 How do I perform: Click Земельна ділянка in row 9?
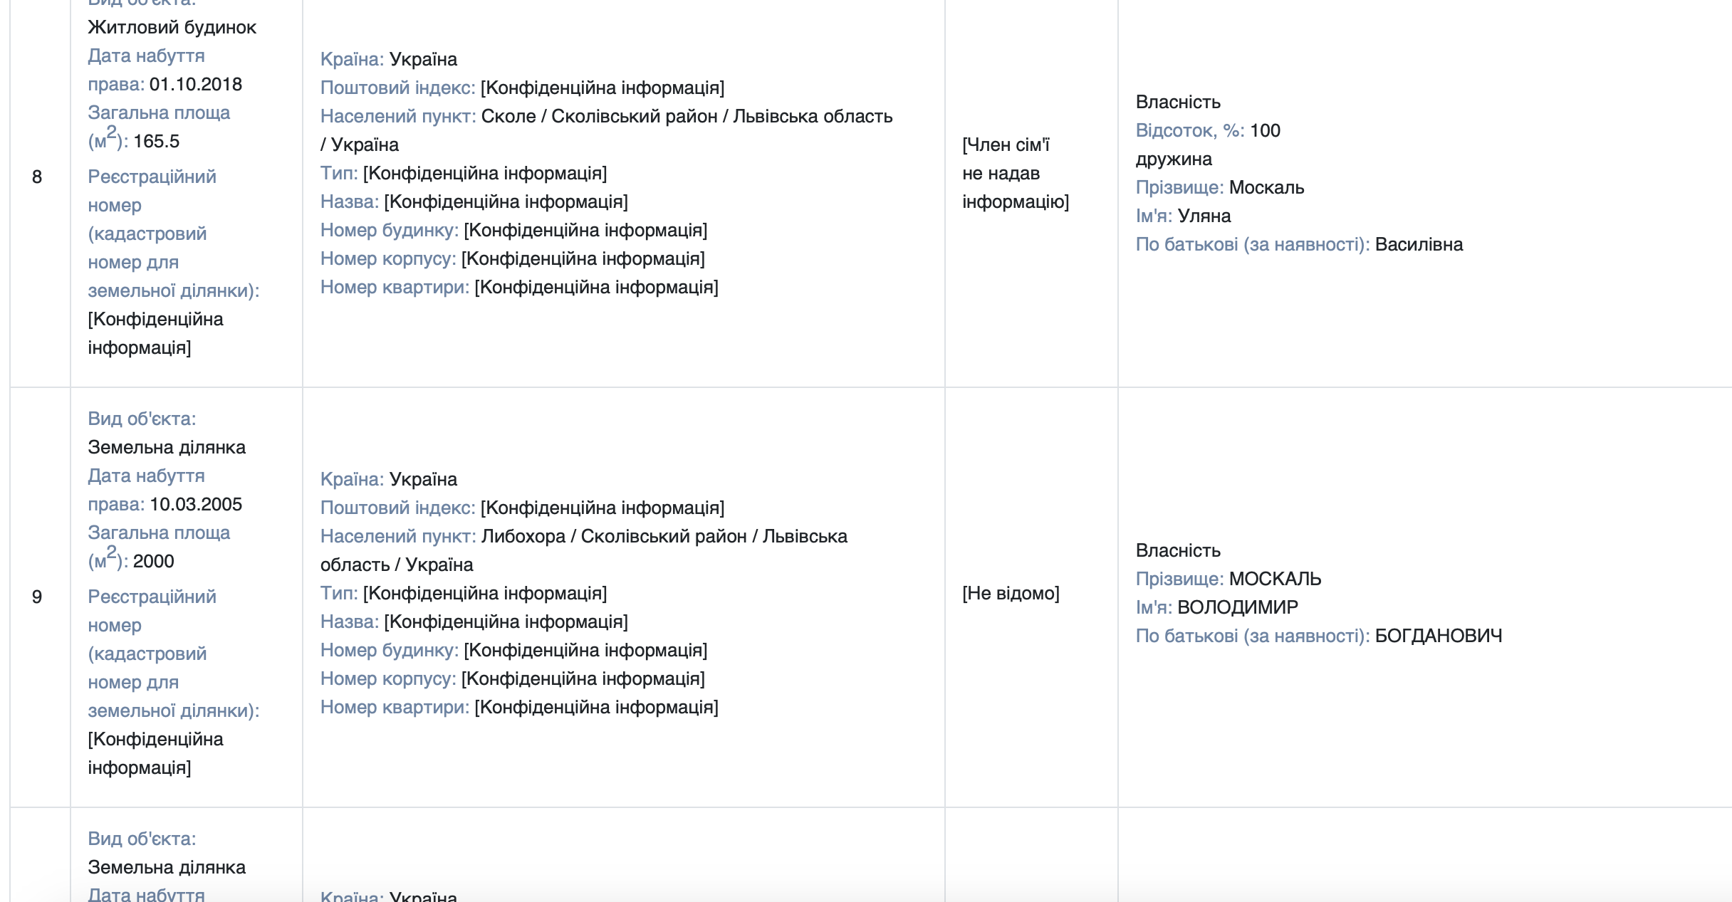point(167,447)
